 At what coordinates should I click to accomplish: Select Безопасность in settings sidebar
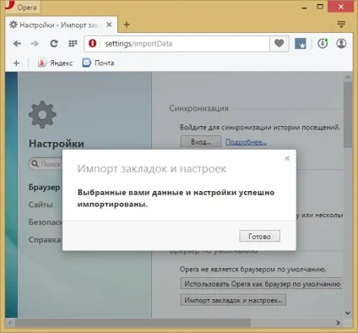click(46, 222)
